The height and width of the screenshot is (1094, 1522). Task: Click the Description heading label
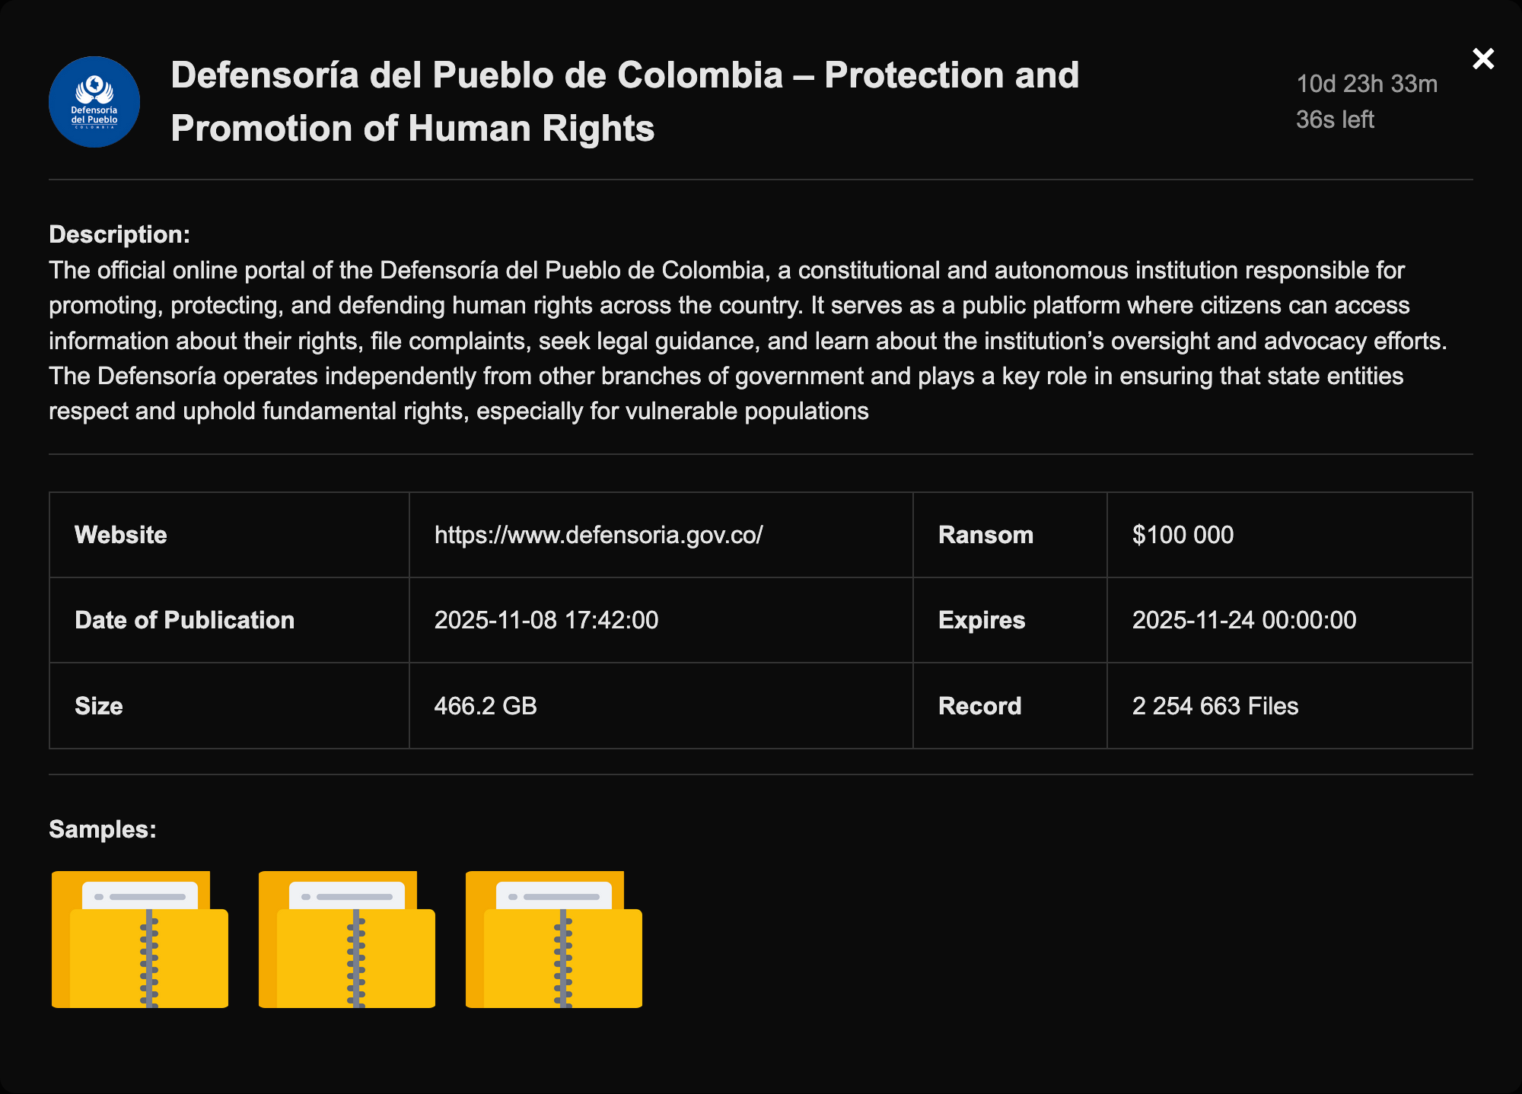click(119, 234)
